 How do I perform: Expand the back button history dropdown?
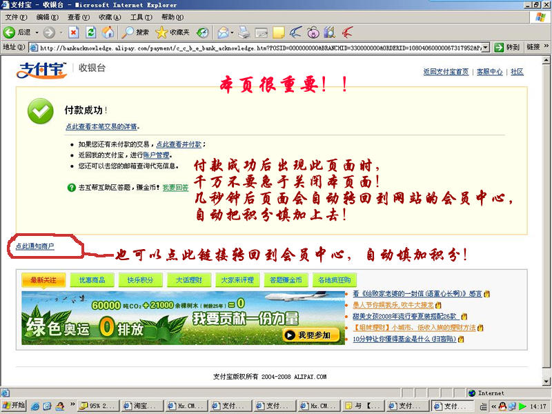pos(37,32)
